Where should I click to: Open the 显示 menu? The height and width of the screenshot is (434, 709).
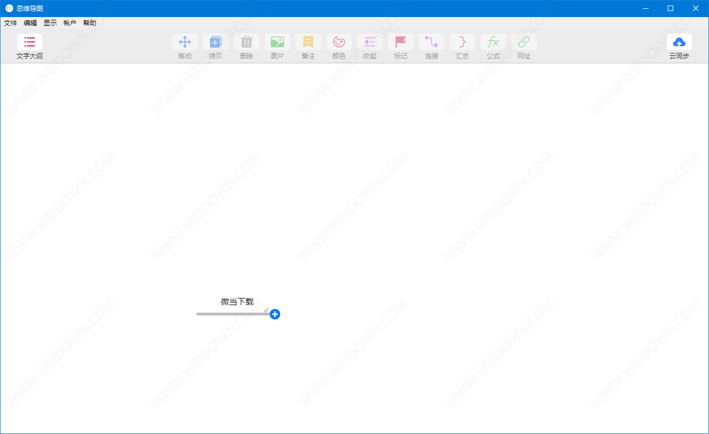(x=50, y=23)
